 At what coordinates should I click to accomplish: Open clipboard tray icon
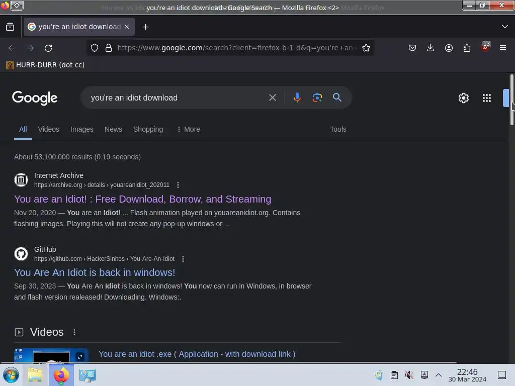click(394, 375)
